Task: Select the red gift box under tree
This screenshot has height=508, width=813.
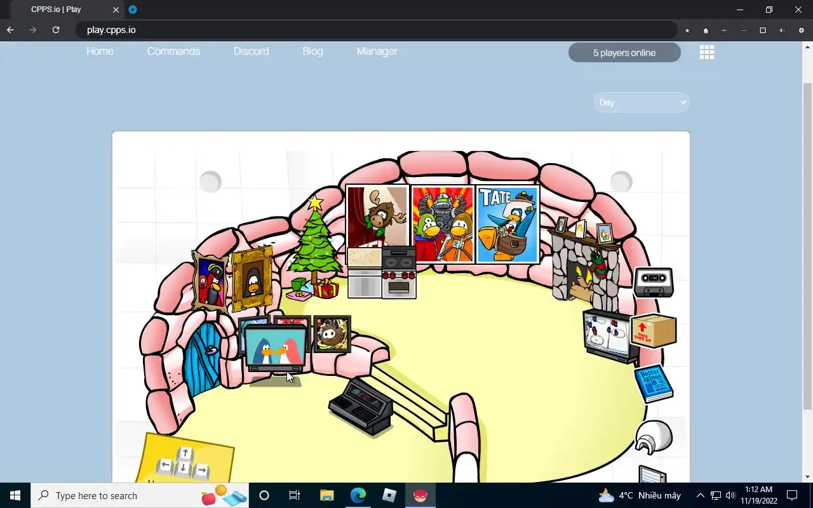Action: point(326,289)
